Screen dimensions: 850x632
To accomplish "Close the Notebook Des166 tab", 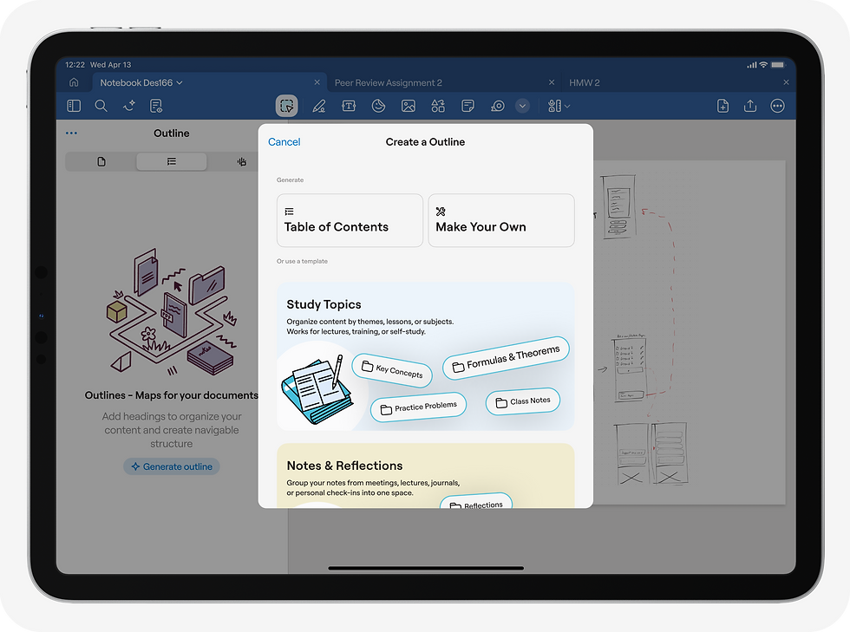I will (317, 82).
